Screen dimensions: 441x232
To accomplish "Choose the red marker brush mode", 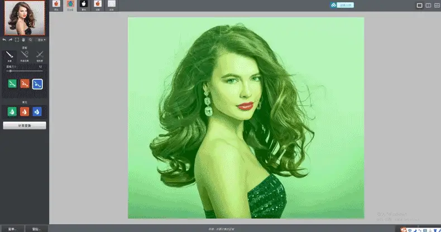I will coord(25,84).
